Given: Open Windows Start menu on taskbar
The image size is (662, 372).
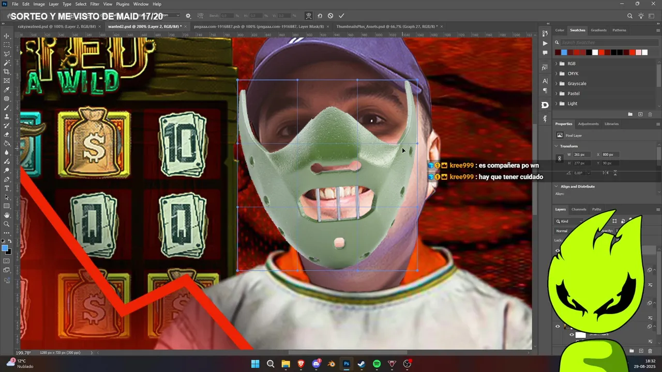Looking at the screenshot, I should coord(255,364).
